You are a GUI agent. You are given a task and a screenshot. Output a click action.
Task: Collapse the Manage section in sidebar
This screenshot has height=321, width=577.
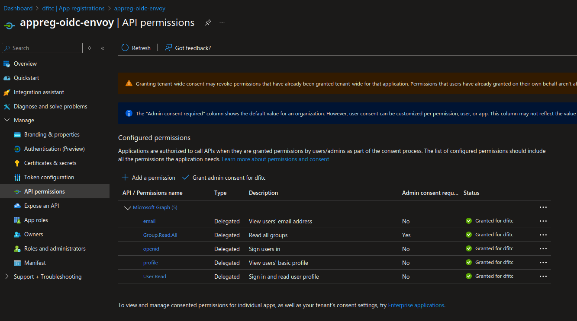7,120
